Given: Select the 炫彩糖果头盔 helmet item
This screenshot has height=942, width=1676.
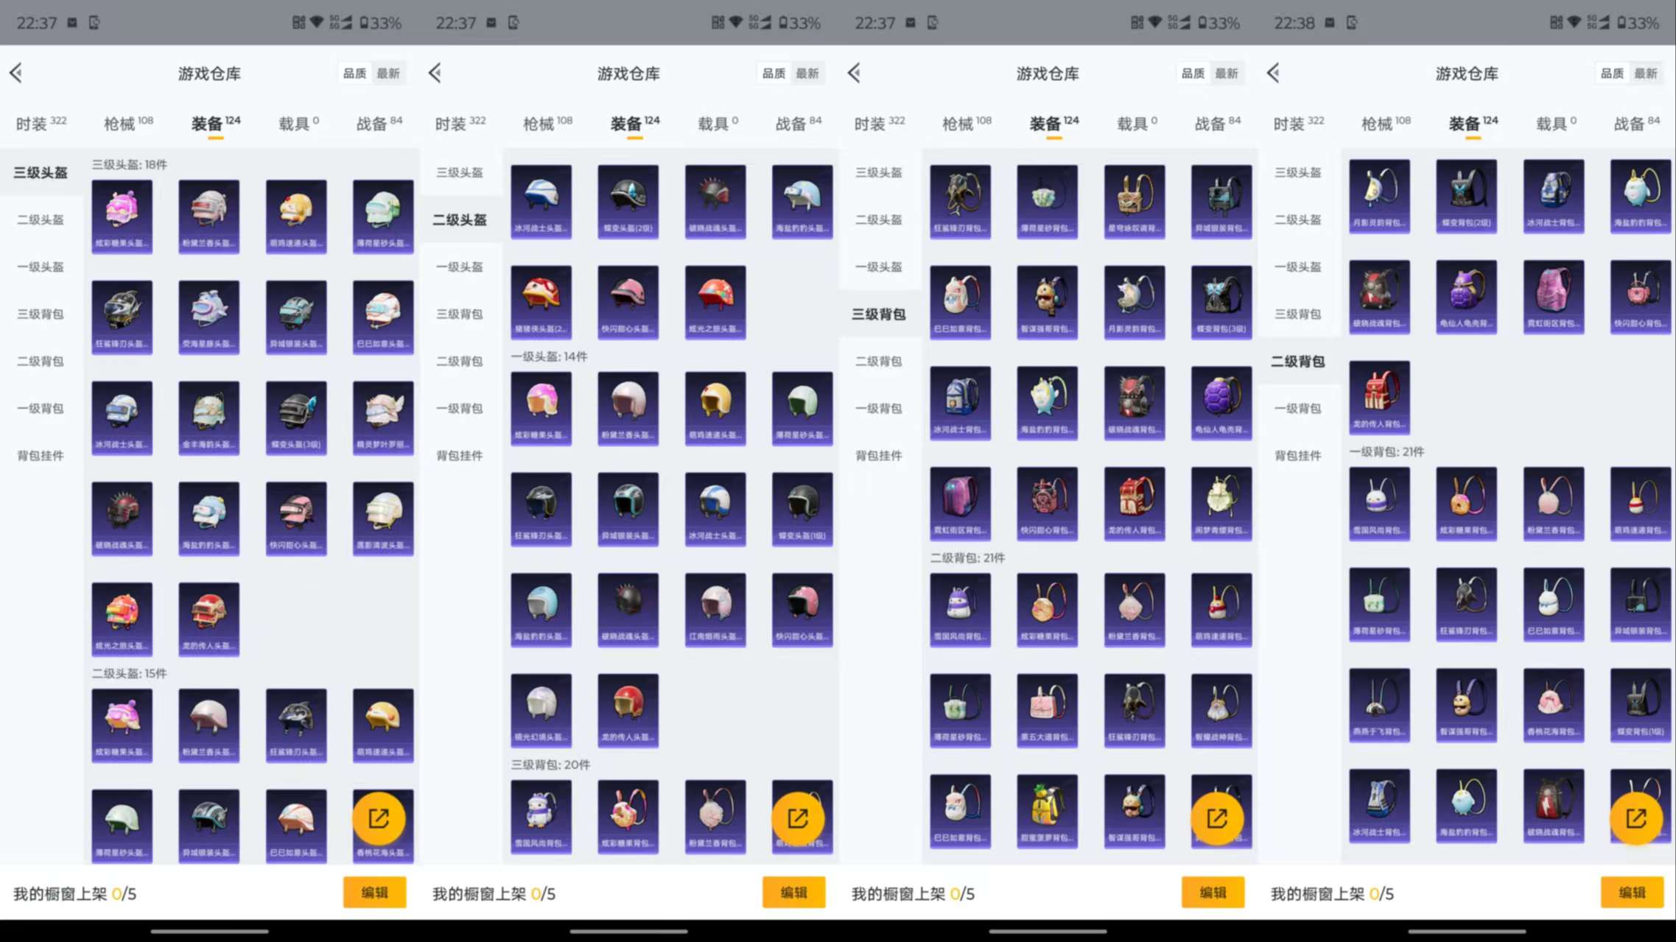Looking at the screenshot, I should pos(122,216).
